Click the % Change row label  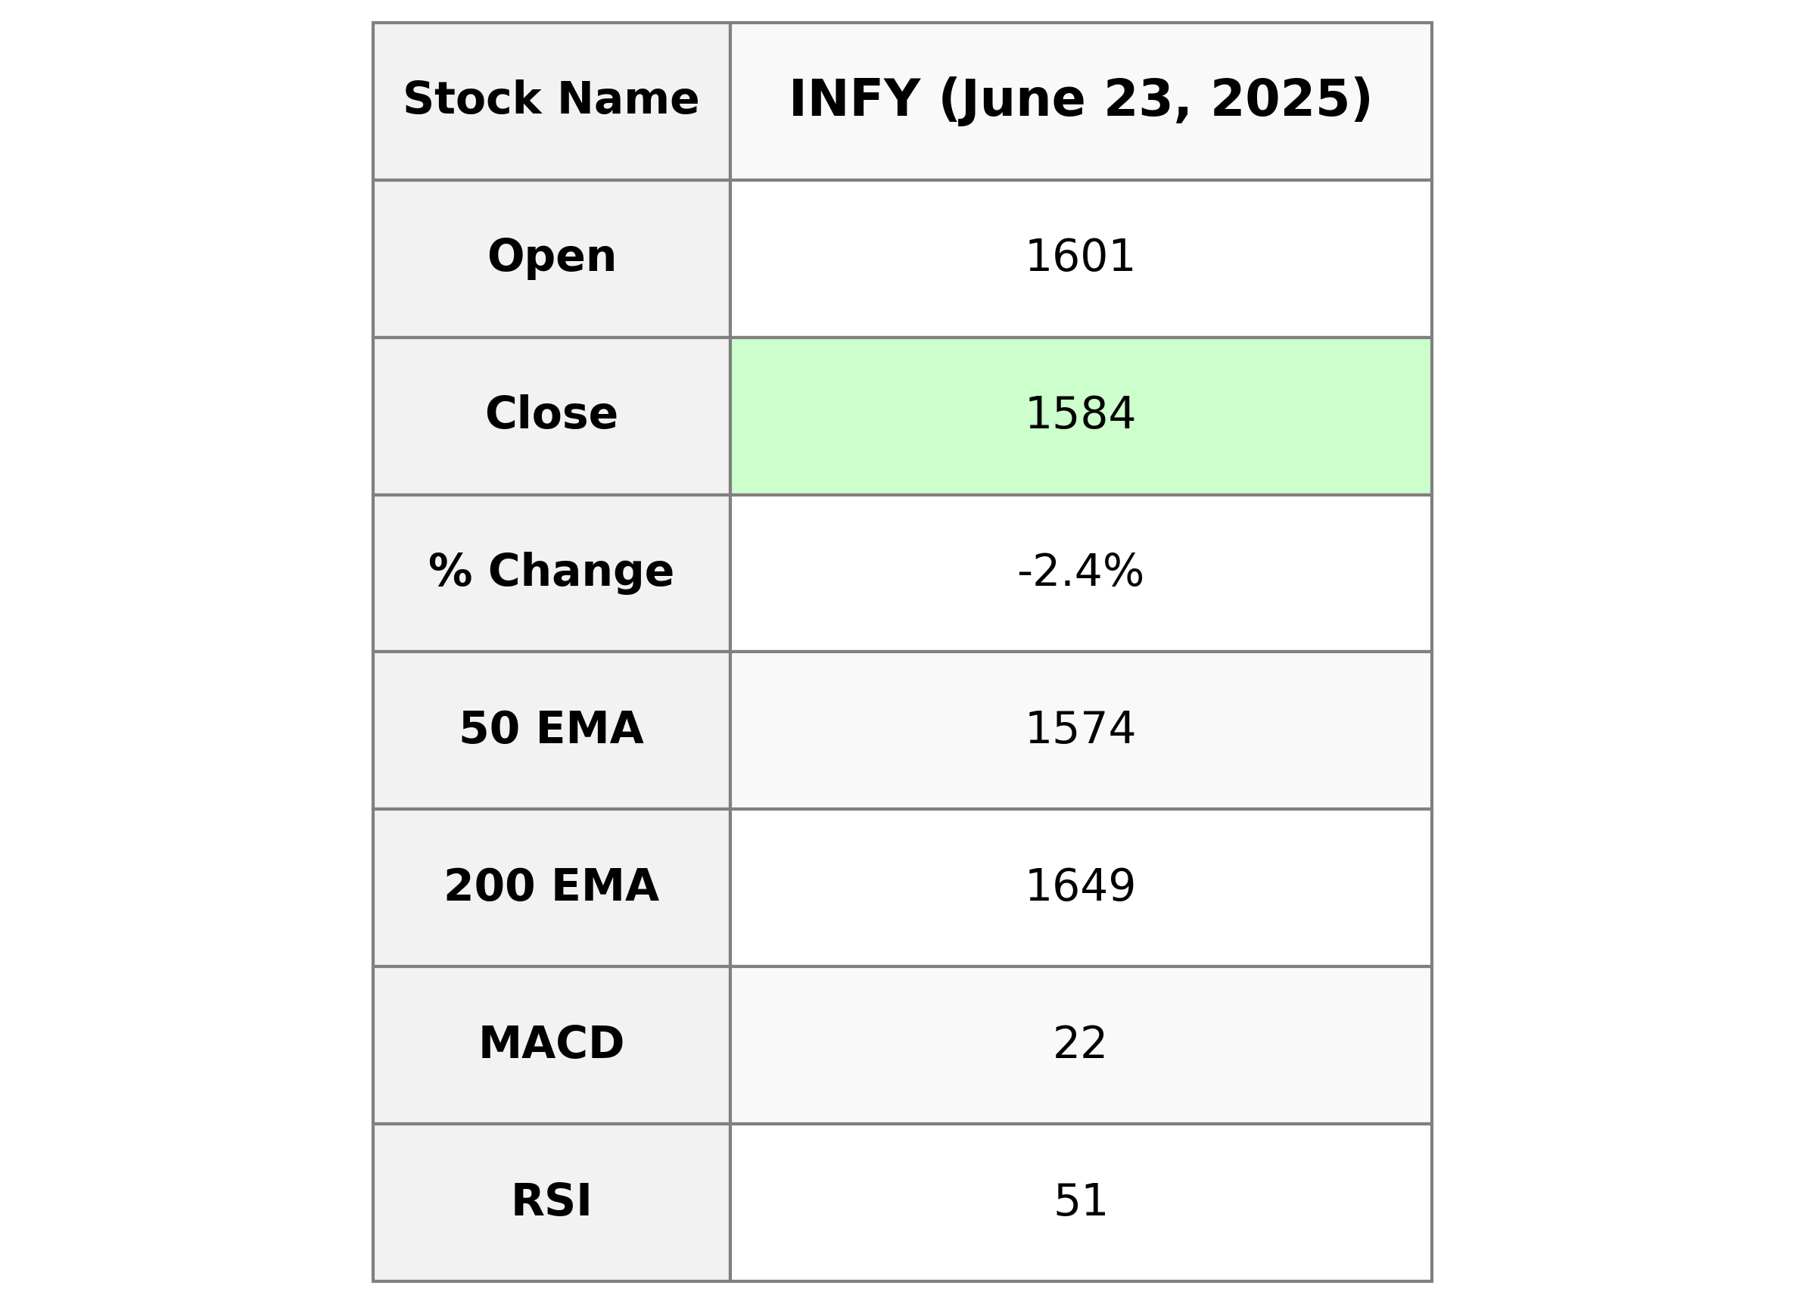552,573
